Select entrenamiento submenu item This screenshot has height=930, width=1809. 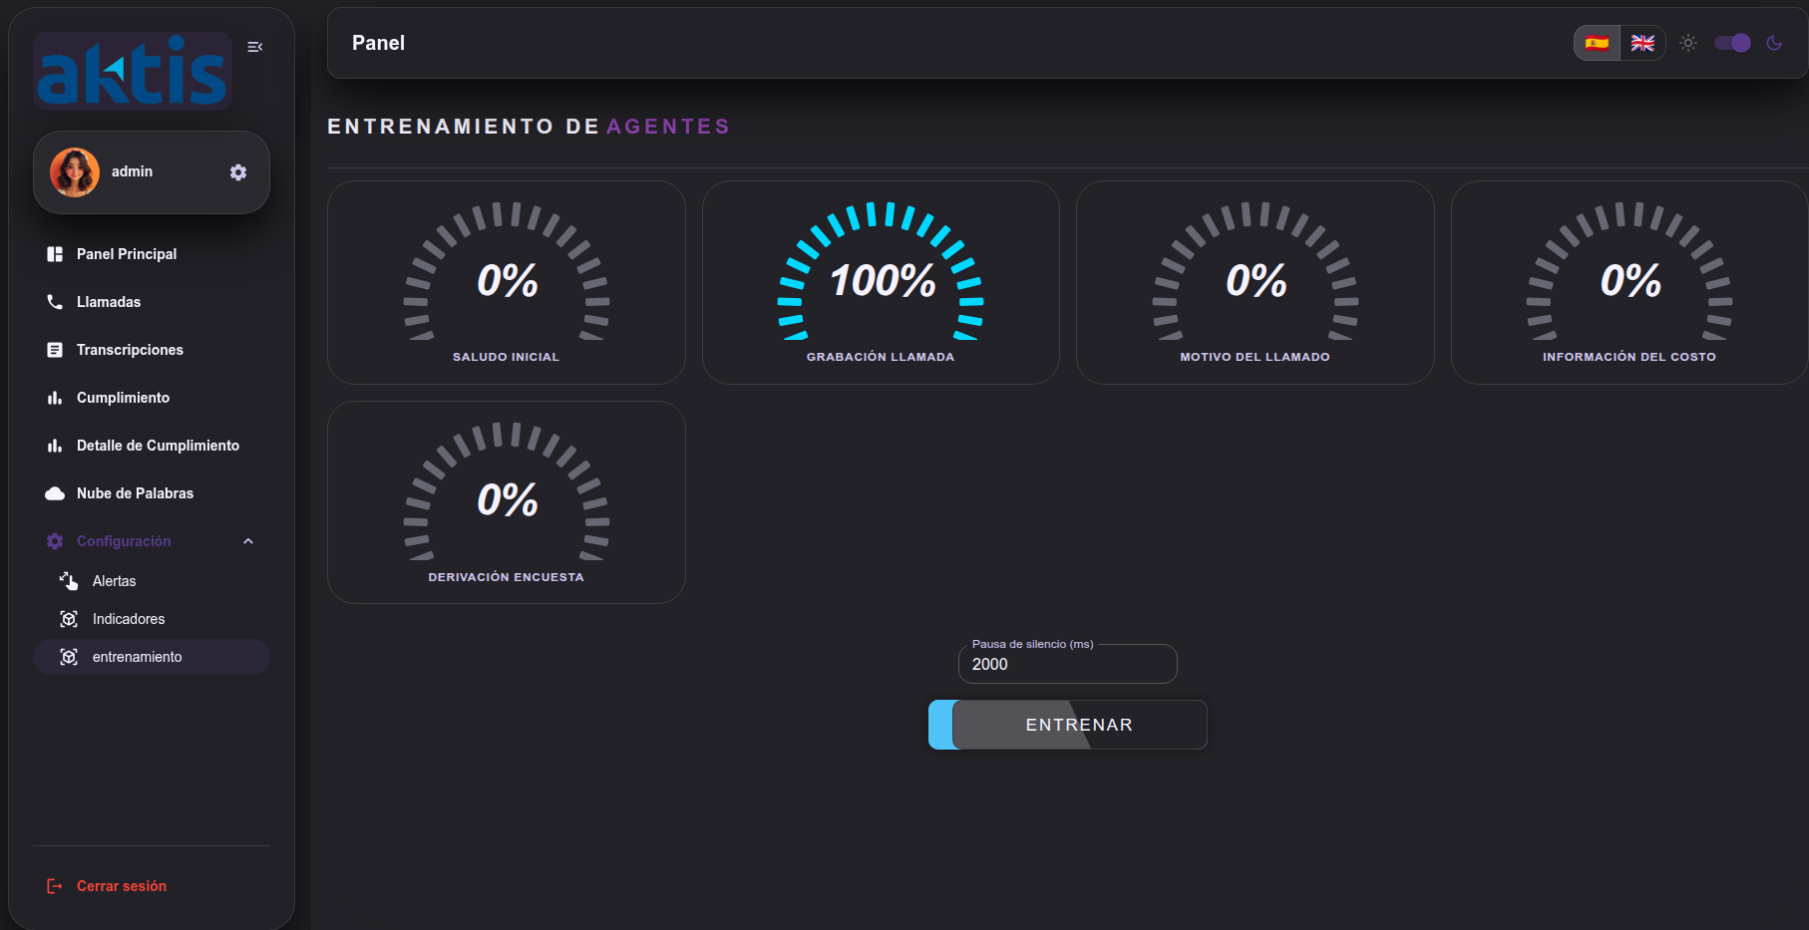click(152, 657)
